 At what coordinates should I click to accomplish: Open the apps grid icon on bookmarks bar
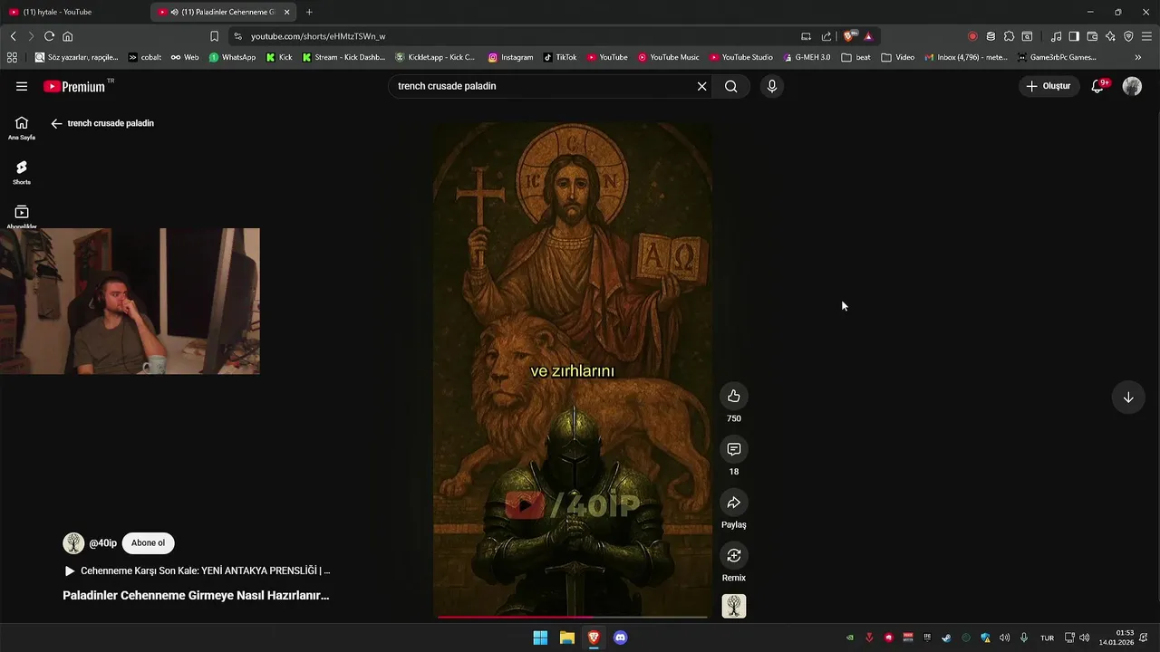point(12,57)
